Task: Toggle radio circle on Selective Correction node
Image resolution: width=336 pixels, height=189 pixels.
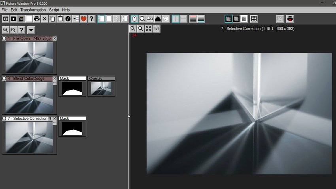Action: tap(4, 119)
